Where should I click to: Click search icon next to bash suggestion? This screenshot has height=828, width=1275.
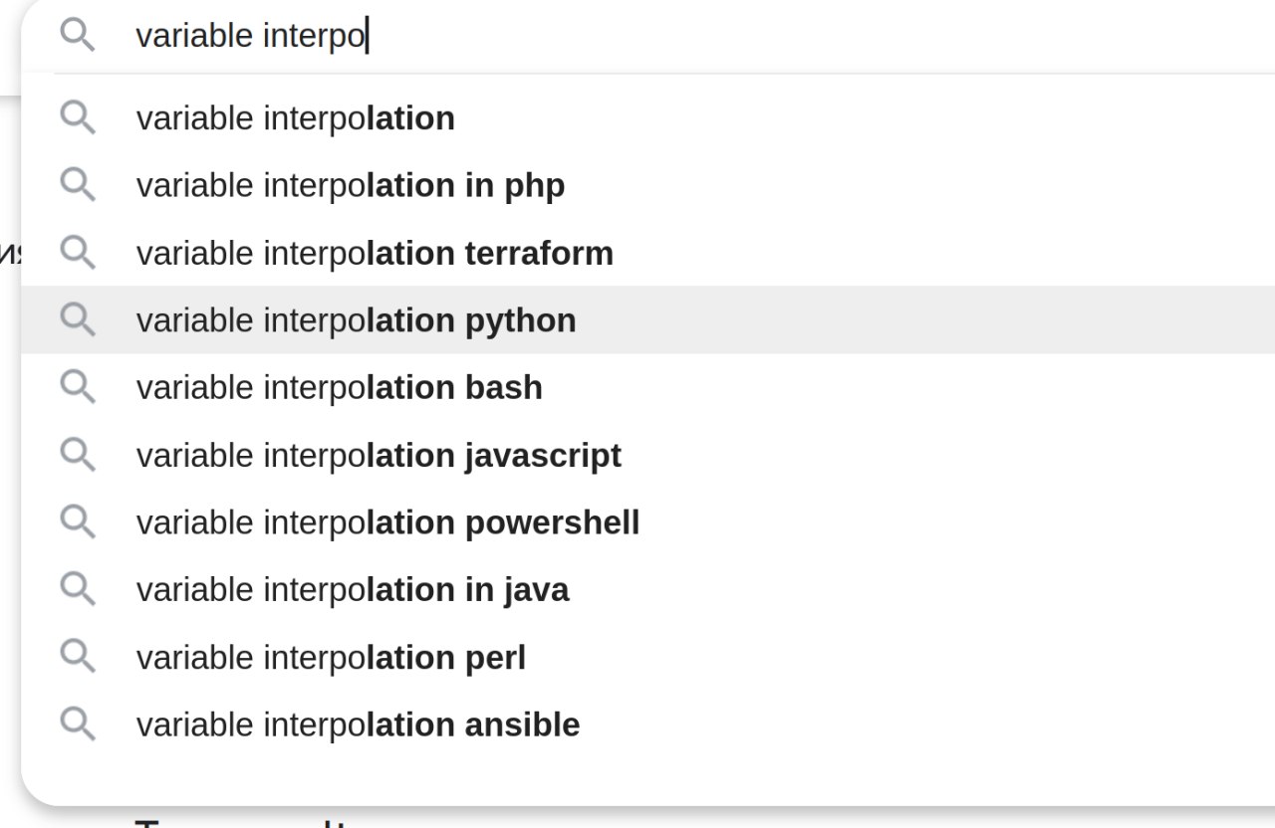click(78, 387)
